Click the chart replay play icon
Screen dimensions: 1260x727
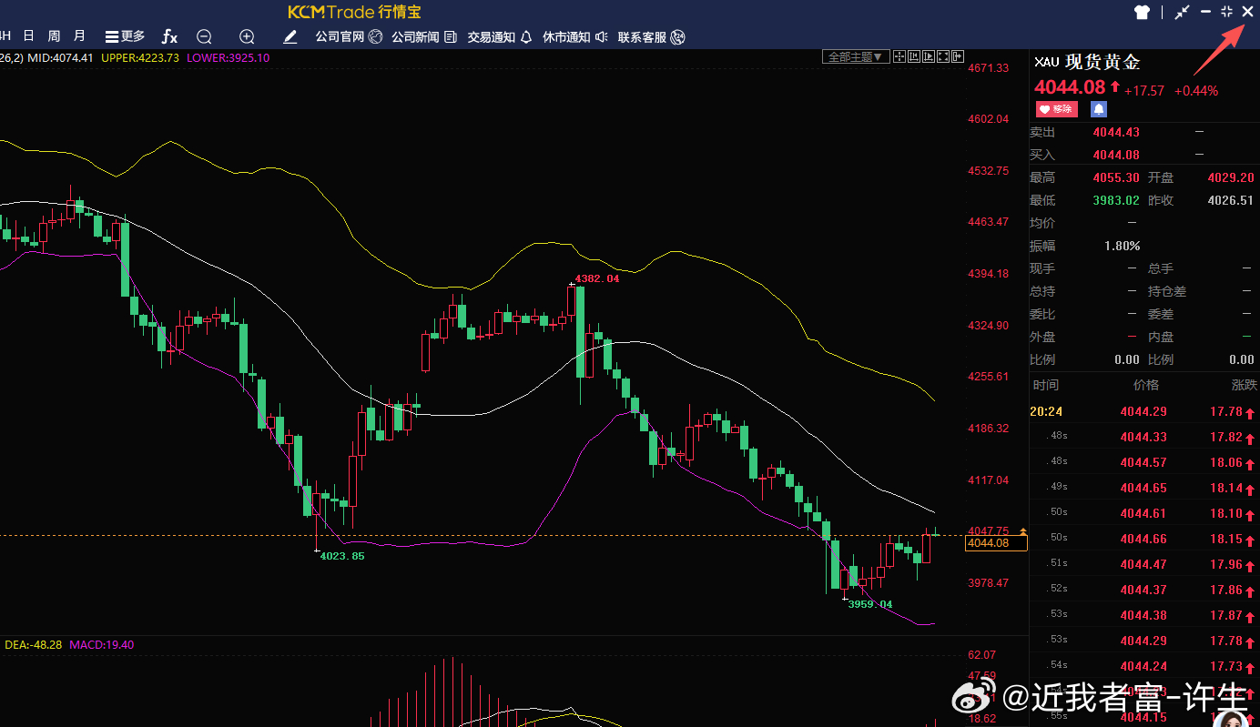(929, 56)
